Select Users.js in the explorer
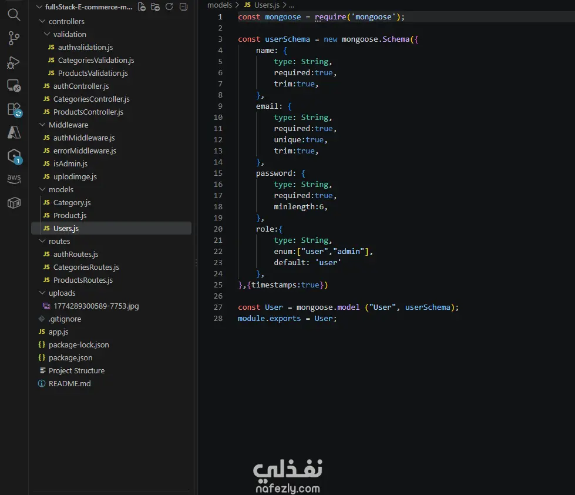575x495 pixels. pyautogui.click(x=111, y=228)
